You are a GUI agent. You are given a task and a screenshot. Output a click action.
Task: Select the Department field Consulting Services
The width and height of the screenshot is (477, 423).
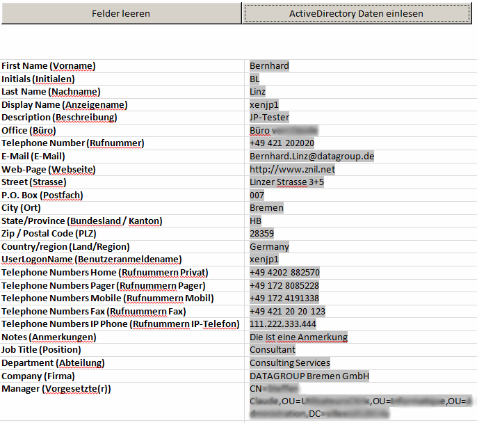[290, 362]
